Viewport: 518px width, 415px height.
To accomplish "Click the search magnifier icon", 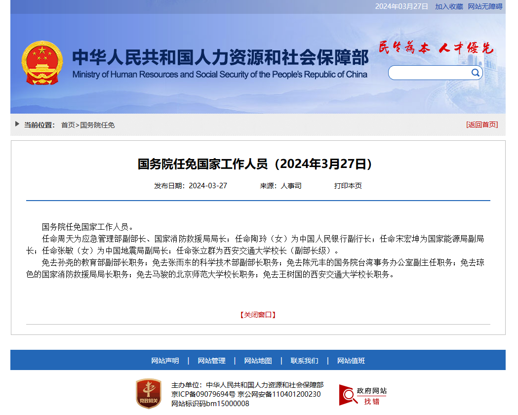I will click(475, 73).
